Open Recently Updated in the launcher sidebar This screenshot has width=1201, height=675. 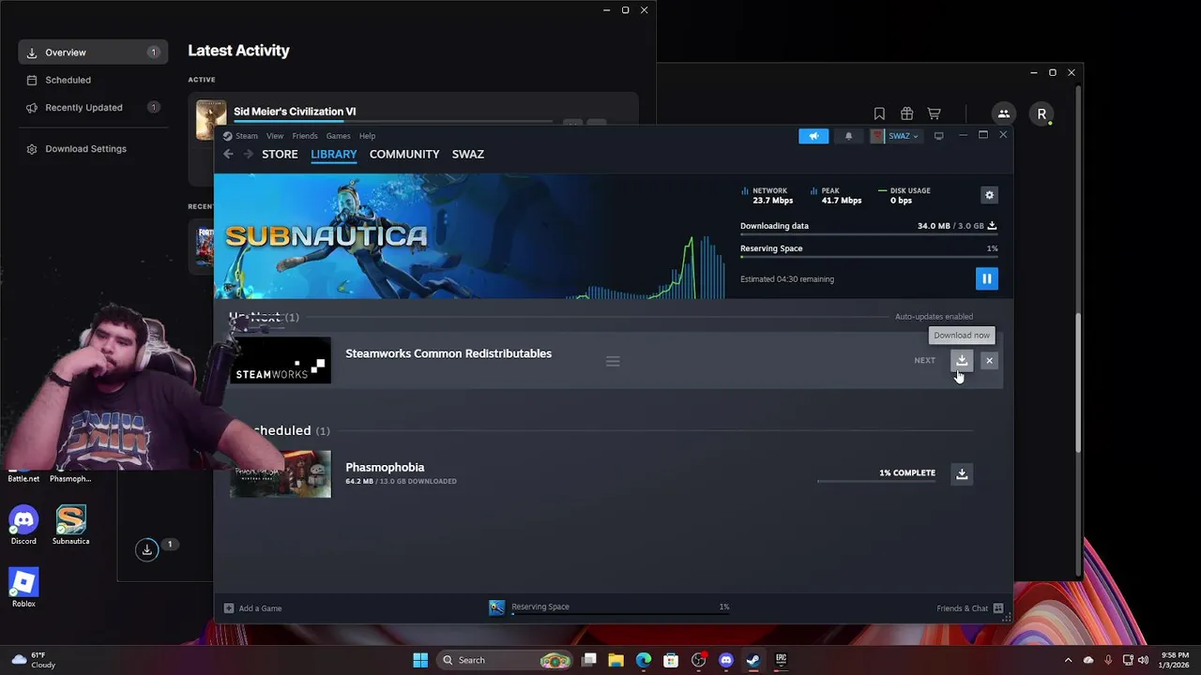pos(93,108)
